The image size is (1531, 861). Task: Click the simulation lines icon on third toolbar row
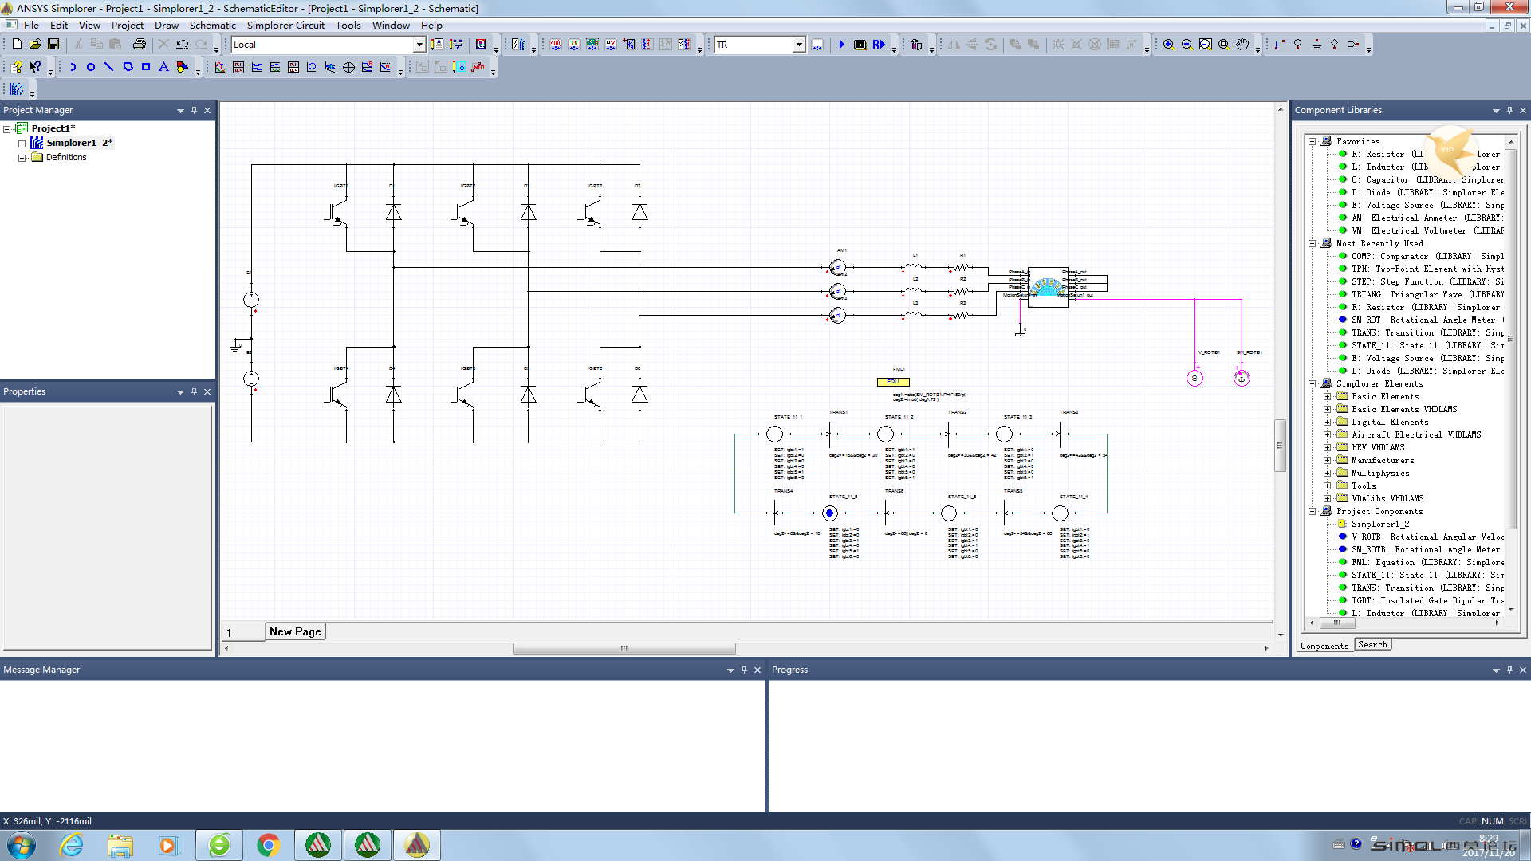(x=17, y=89)
